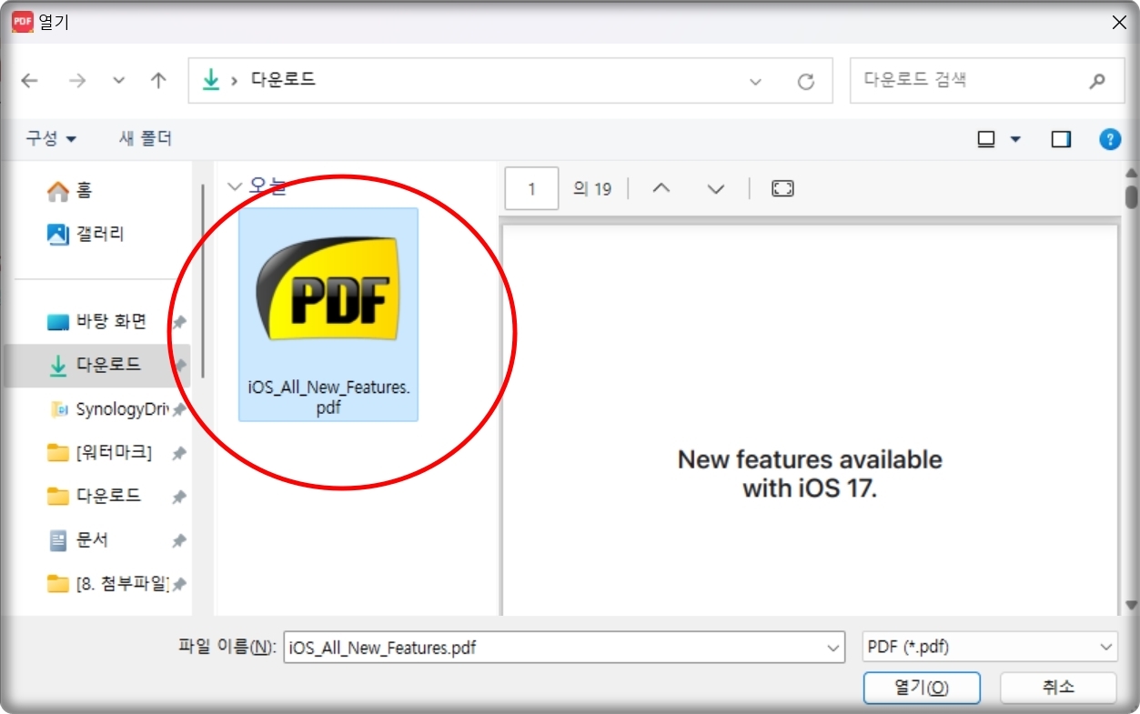The image size is (1140, 714).
Task: Click the green download icon in address bar
Action: (211, 80)
